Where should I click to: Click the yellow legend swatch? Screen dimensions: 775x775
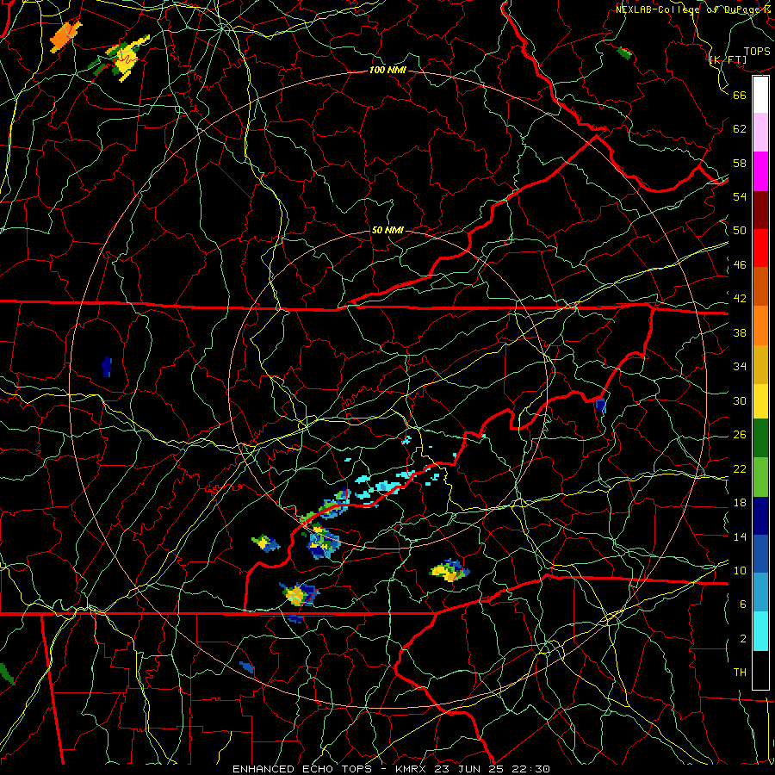760,400
